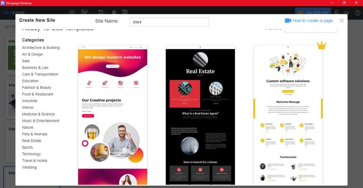This screenshot has width=363, height=188.
Task: View the Wedding category
Action: (29, 167)
